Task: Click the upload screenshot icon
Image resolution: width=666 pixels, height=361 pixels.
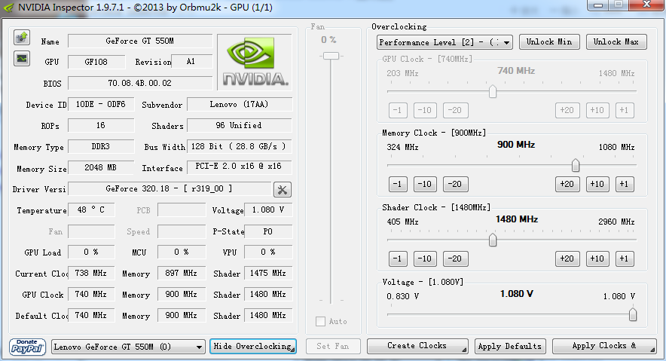Action: pyautogui.click(x=21, y=37)
